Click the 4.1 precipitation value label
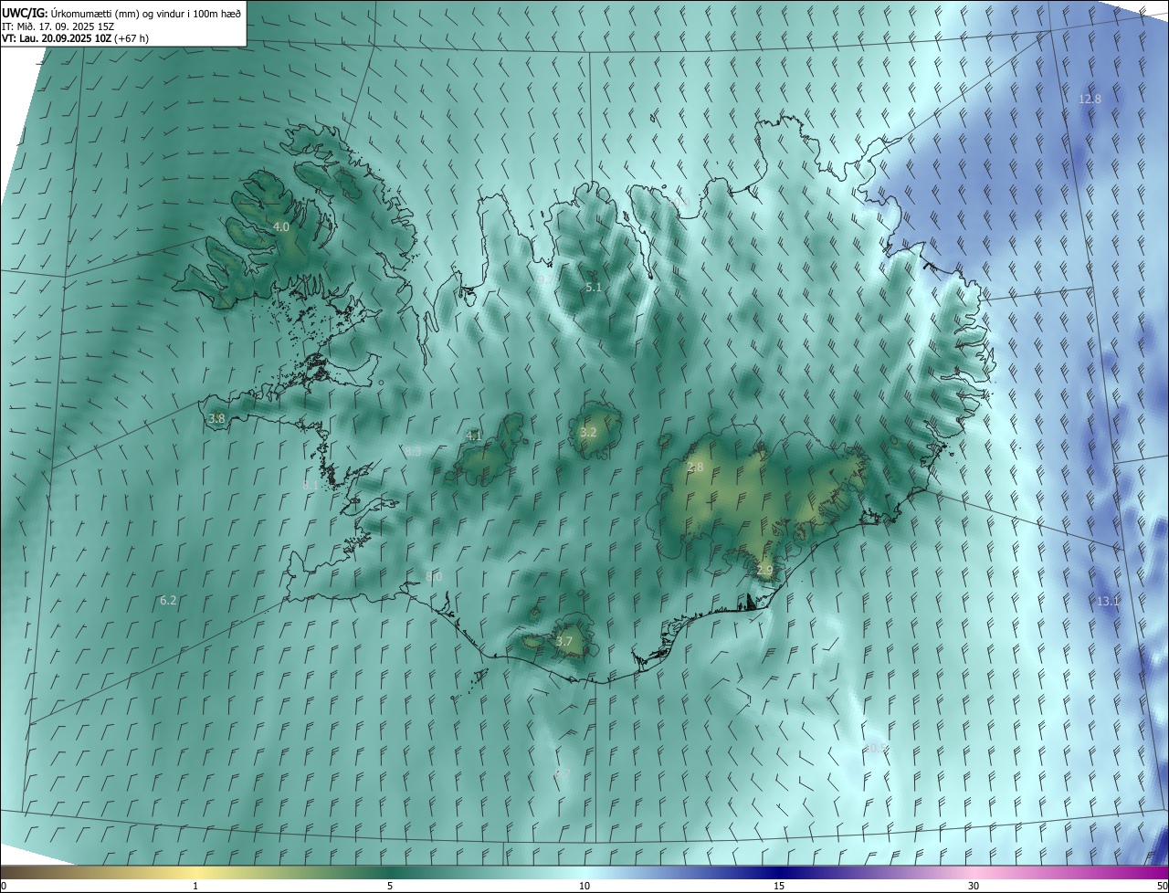Viewport: 1169px width, 893px height. pyautogui.click(x=473, y=436)
